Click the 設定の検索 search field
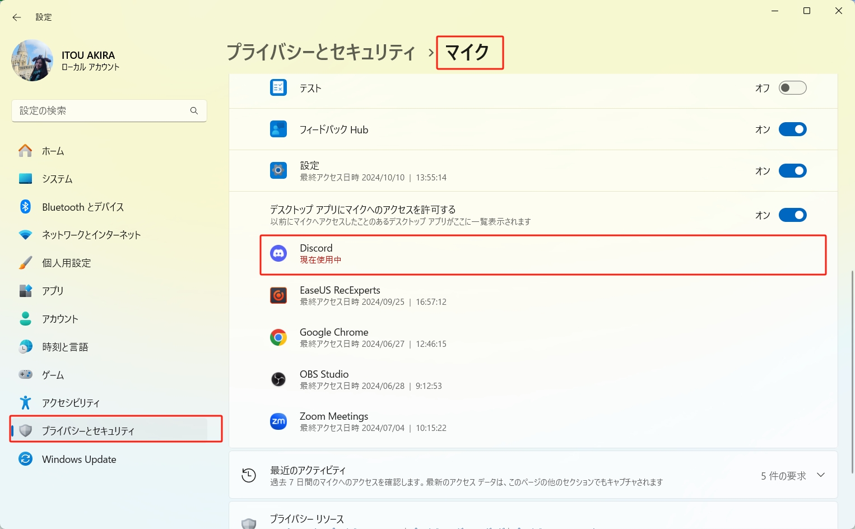This screenshot has width=855, height=529. [109, 110]
